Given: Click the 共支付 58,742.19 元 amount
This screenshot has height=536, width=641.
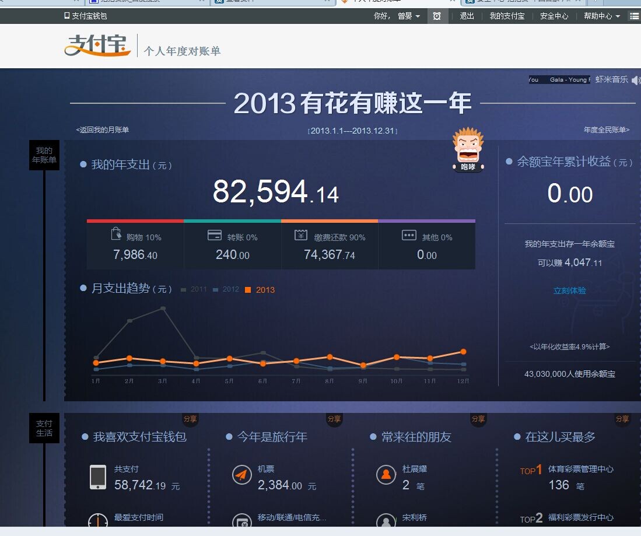Looking at the screenshot, I should 147,485.
